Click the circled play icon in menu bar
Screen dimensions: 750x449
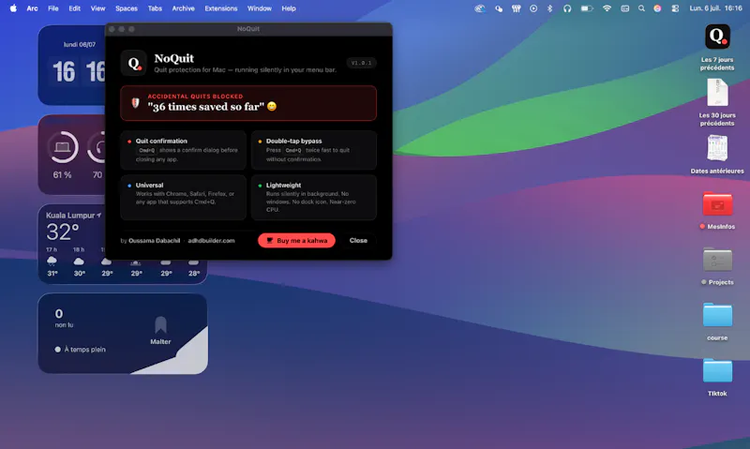[533, 8]
